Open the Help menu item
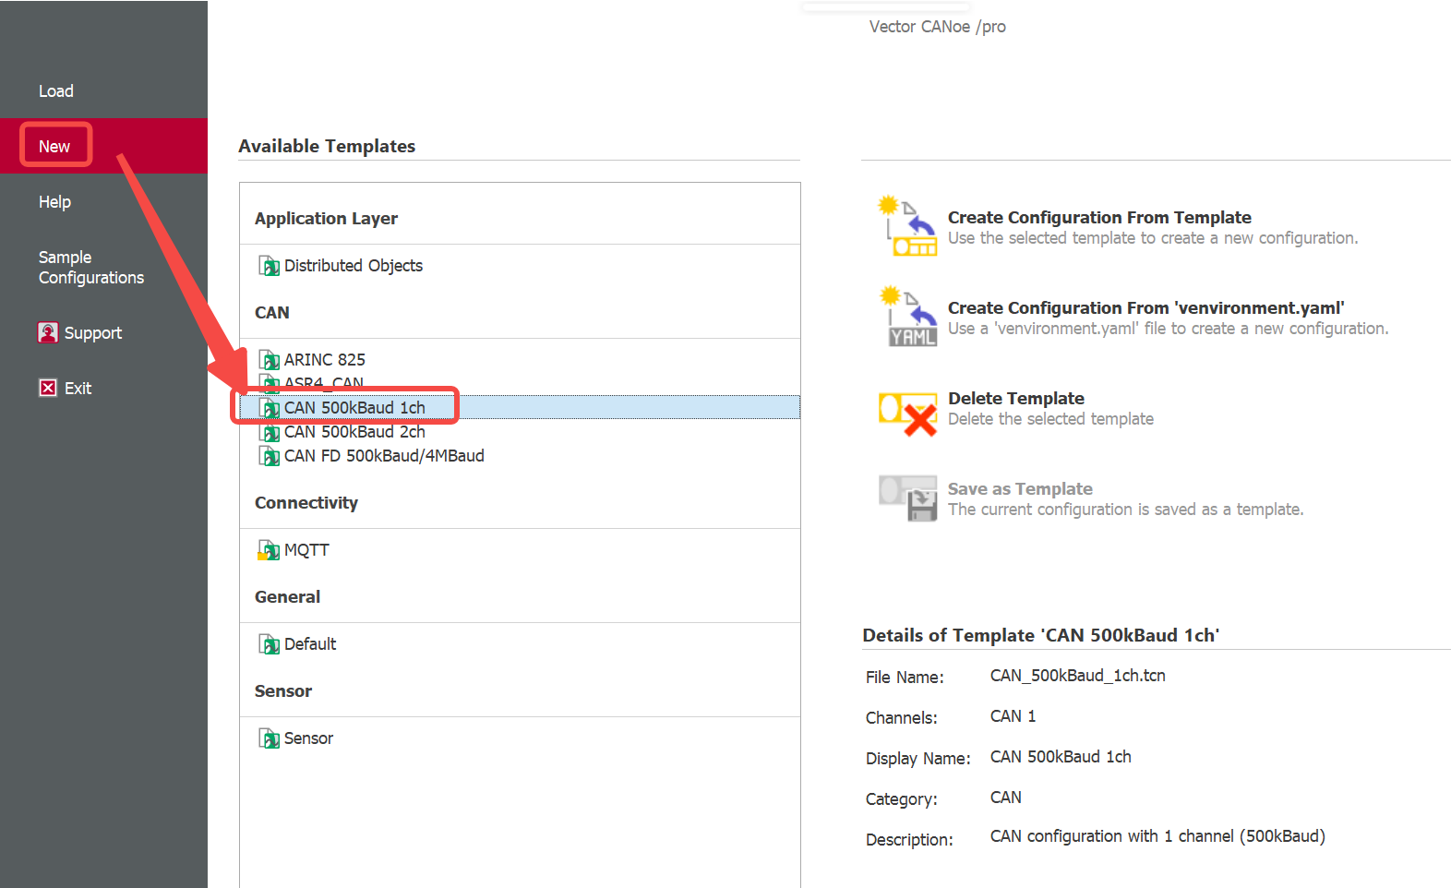The width and height of the screenshot is (1451, 888). coord(54,202)
